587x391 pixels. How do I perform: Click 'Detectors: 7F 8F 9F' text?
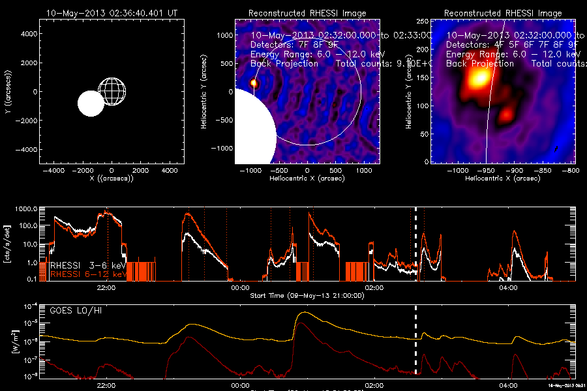point(294,44)
